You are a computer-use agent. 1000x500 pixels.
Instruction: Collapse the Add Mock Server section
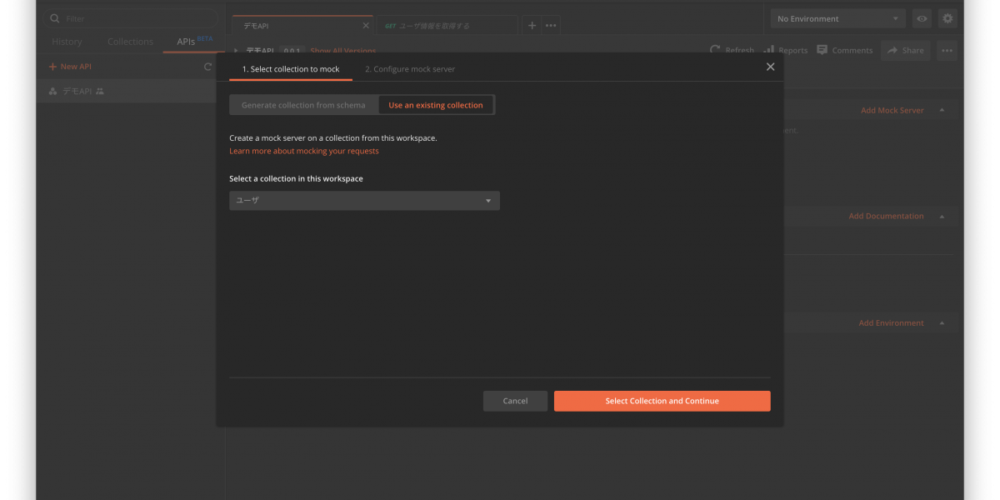[x=942, y=110]
